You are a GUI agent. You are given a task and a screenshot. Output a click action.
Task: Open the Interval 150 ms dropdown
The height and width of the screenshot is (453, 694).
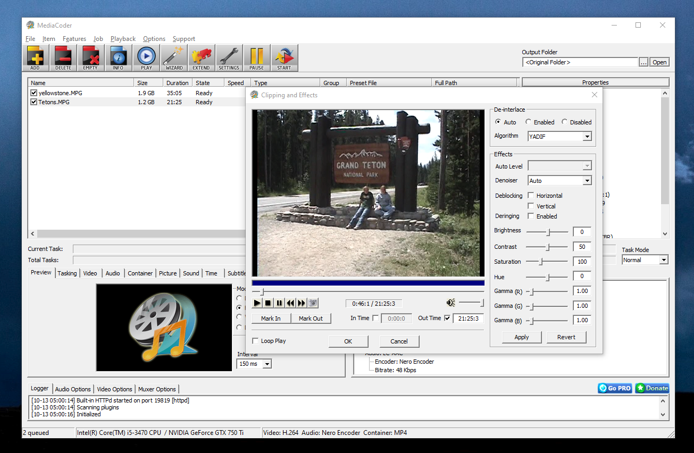pos(254,364)
